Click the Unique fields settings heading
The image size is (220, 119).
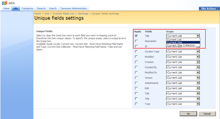(59, 18)
